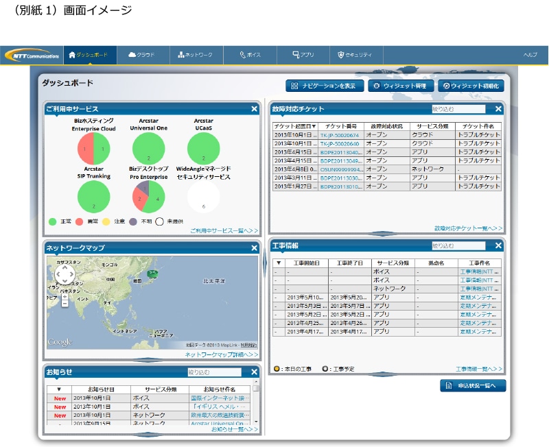Go to the ボイス tab
Viewport: 549px width, 447px height.
click(x=250, y=55)
